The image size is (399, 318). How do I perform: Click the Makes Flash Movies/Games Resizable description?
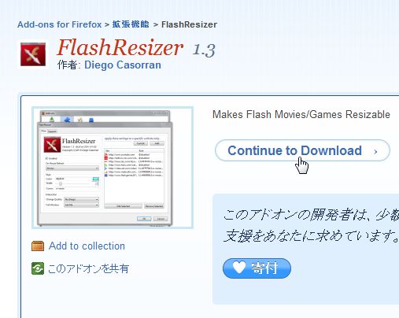click(301, 114)
